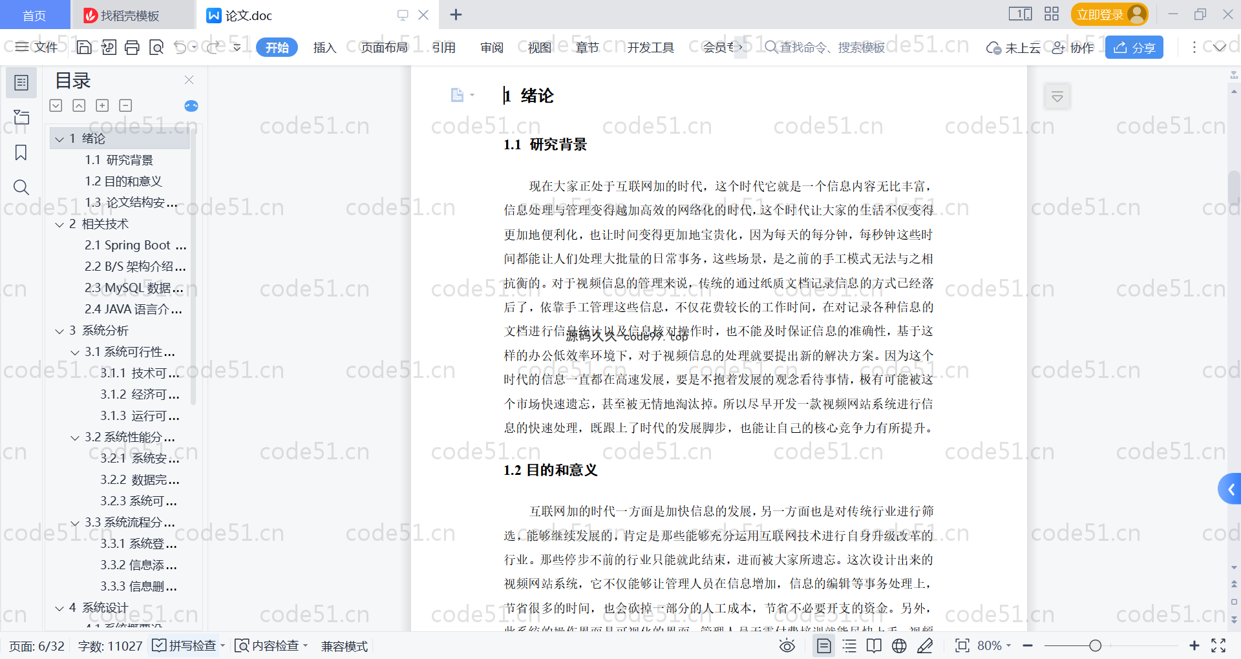Click the zoom slider handle

1095,645
